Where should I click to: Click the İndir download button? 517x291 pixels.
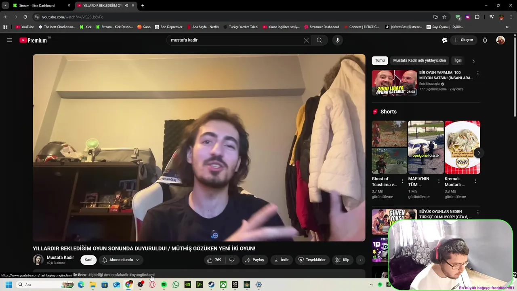[x=281, y=260]
